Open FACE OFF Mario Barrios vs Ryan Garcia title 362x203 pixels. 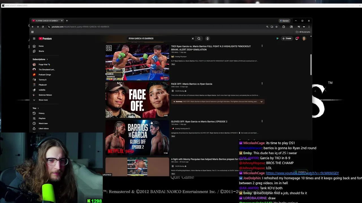click(191, 84)
